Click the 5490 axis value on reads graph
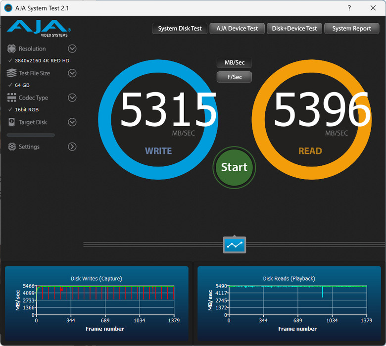 click(x=221, y=286)
